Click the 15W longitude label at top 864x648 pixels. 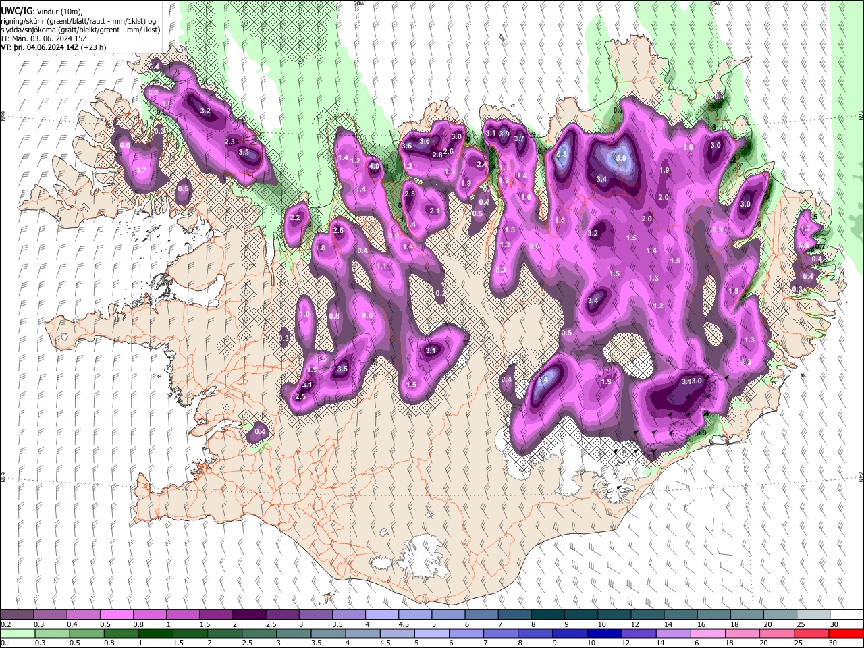(714, 3)
